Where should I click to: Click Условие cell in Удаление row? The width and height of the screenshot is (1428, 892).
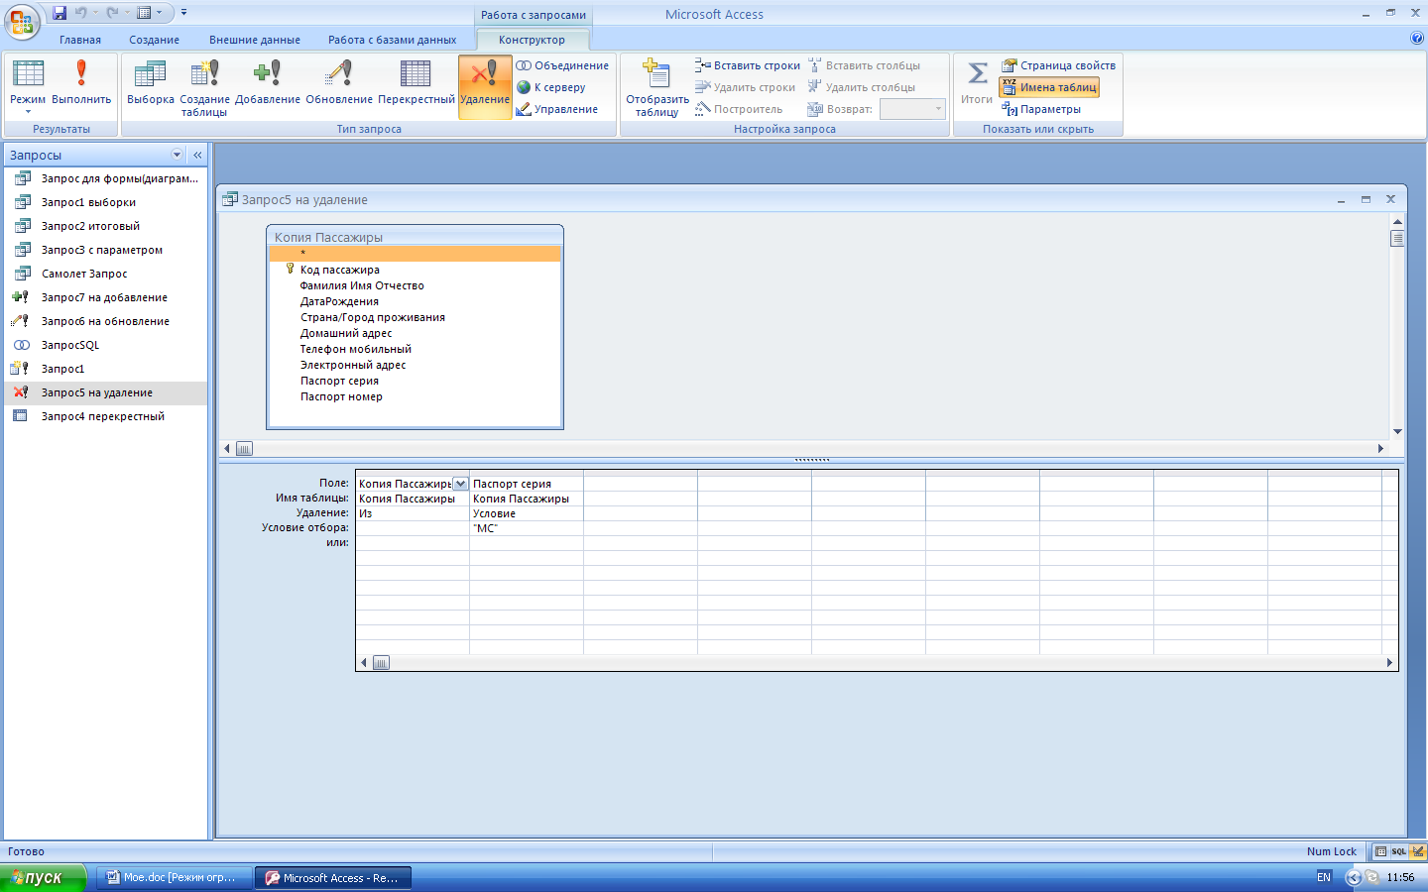[527, 513]
